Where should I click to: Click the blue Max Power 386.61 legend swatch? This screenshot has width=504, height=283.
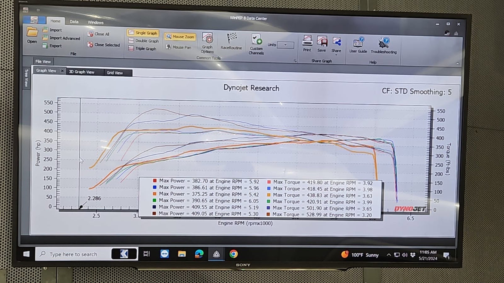pyautogui.click(x=155, y=187)
